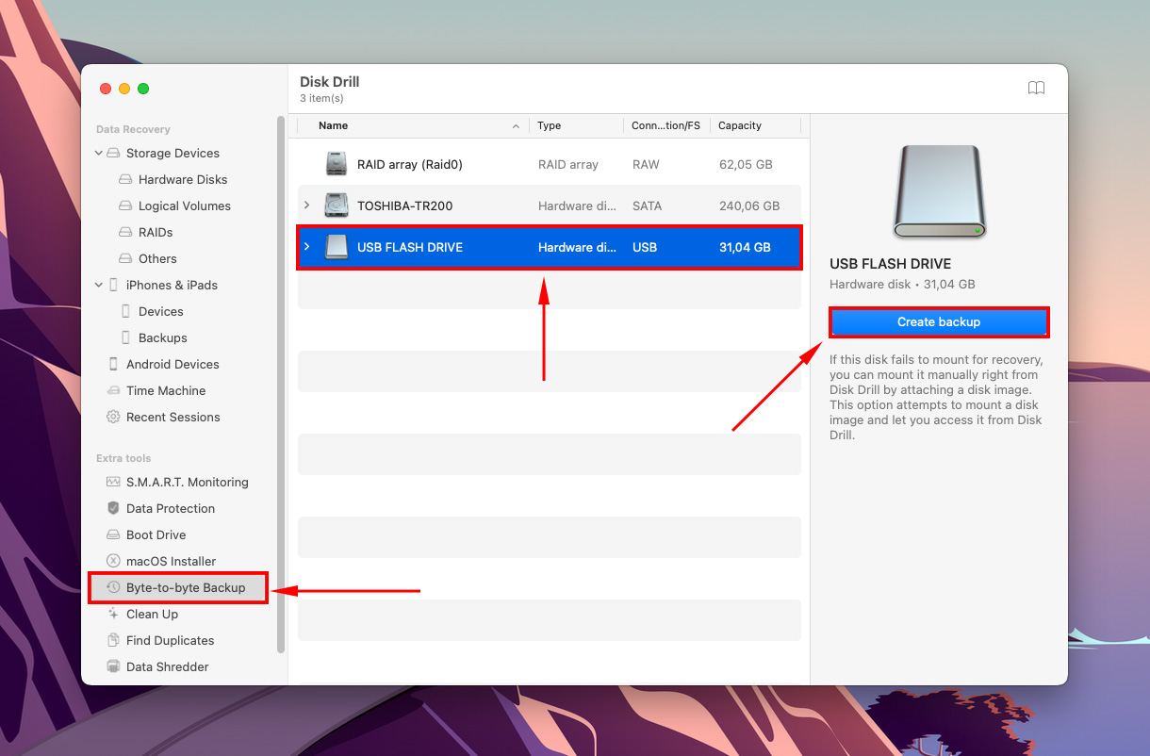This screenshot has height=756, width=1150.
Task: Click the Storage Devices drive icon
Action: coord(113,153)
